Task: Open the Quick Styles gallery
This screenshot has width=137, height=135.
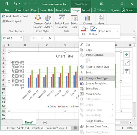Action: pyautogui.click(x=48, y=21)
